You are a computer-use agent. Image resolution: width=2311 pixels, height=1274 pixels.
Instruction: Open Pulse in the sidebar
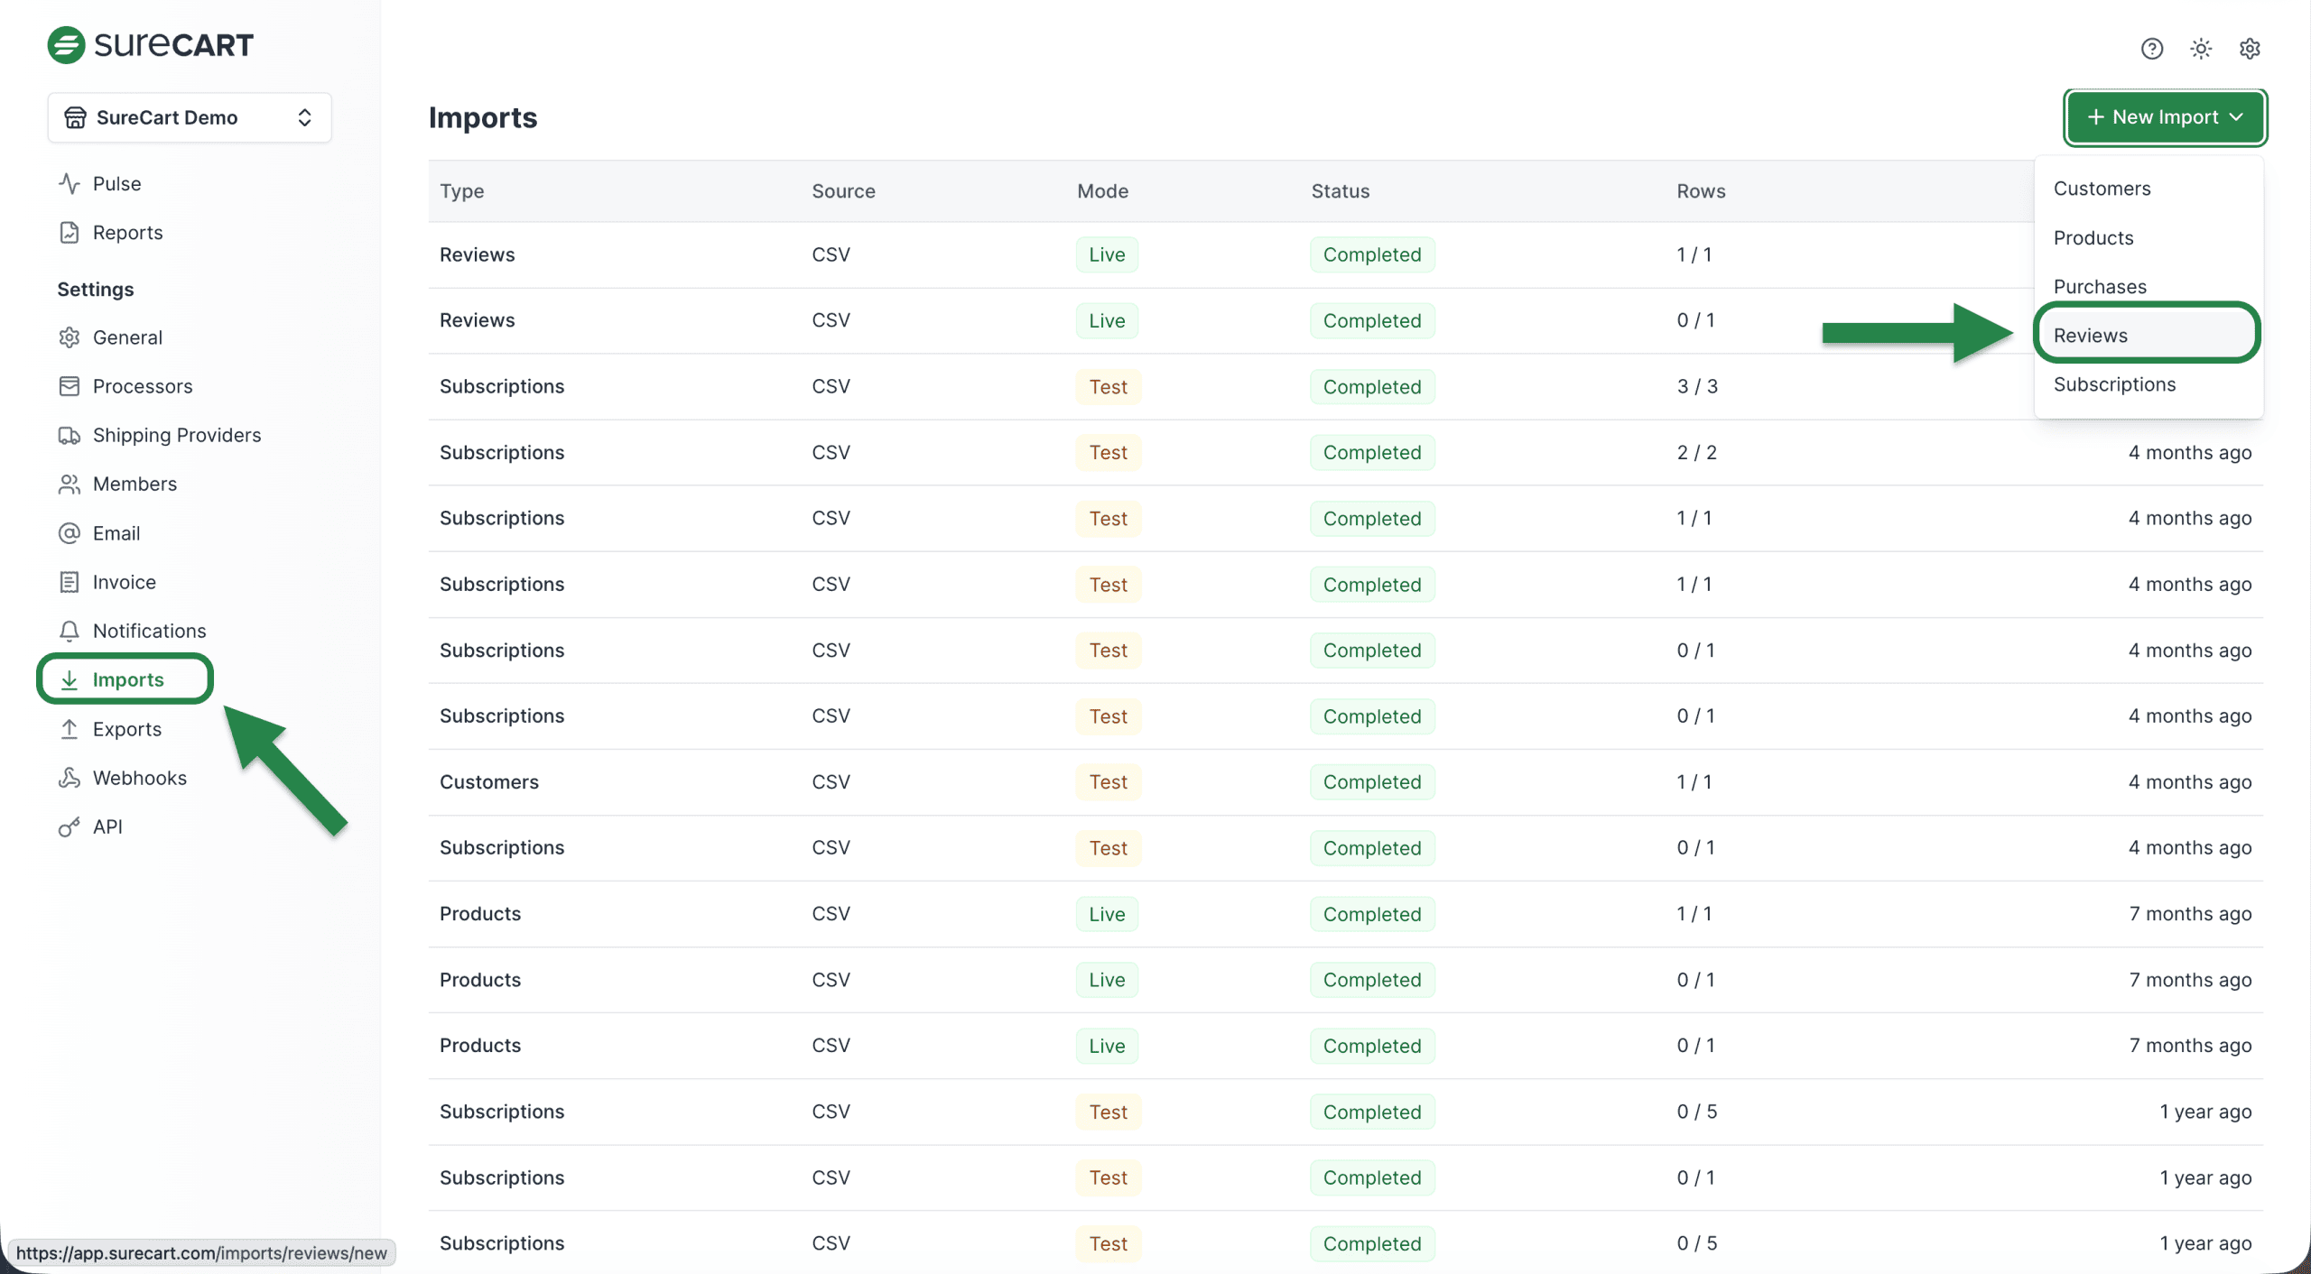[x=116, y=183]
